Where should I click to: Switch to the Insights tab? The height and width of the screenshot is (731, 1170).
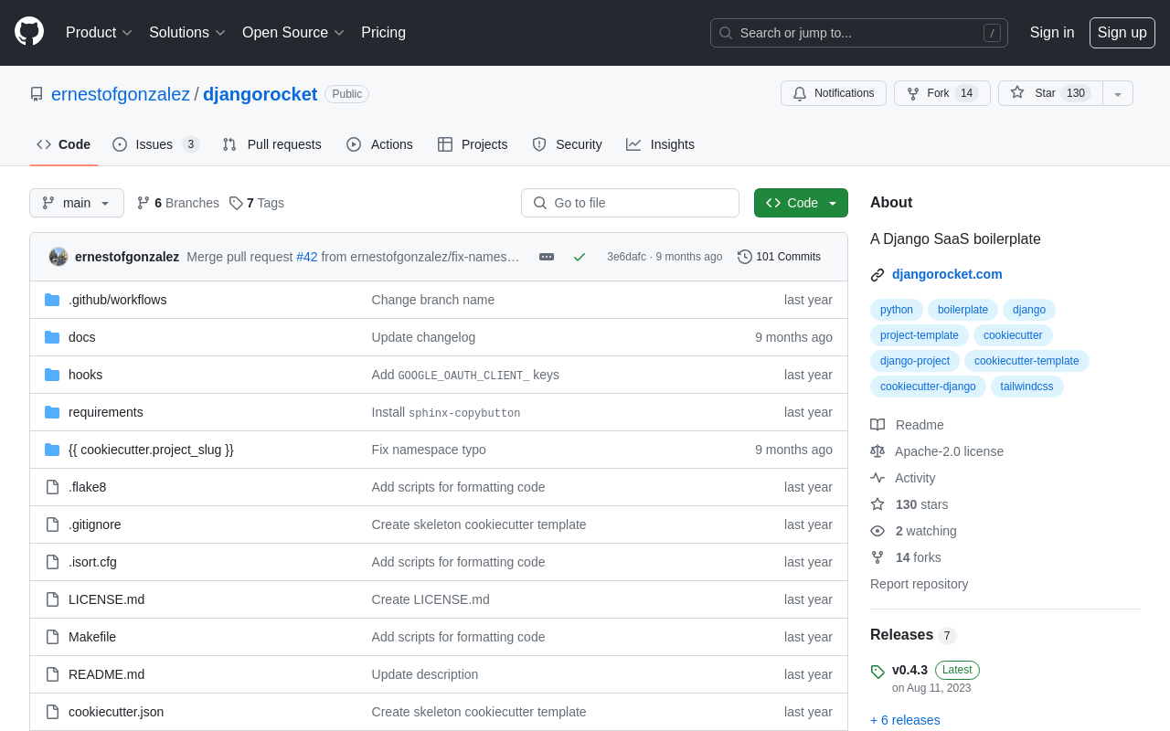[x=660, y=144]
